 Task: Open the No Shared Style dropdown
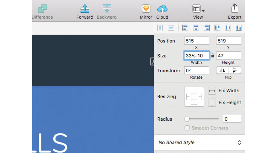click(x=199, y=142)
